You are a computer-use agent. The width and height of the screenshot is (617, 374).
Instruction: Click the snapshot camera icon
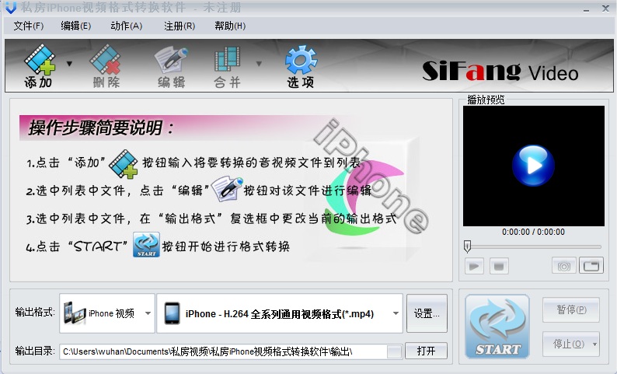(564, 266)
